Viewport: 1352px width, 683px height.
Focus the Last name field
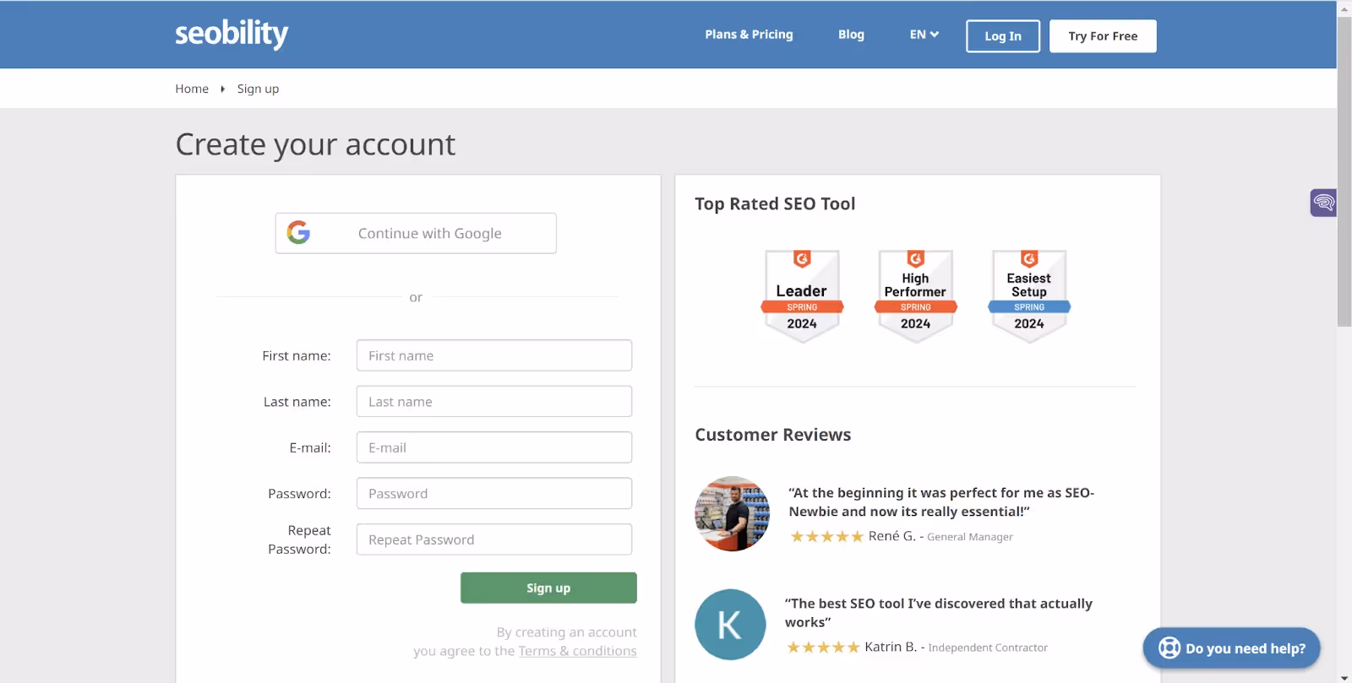tap(494, 401)
